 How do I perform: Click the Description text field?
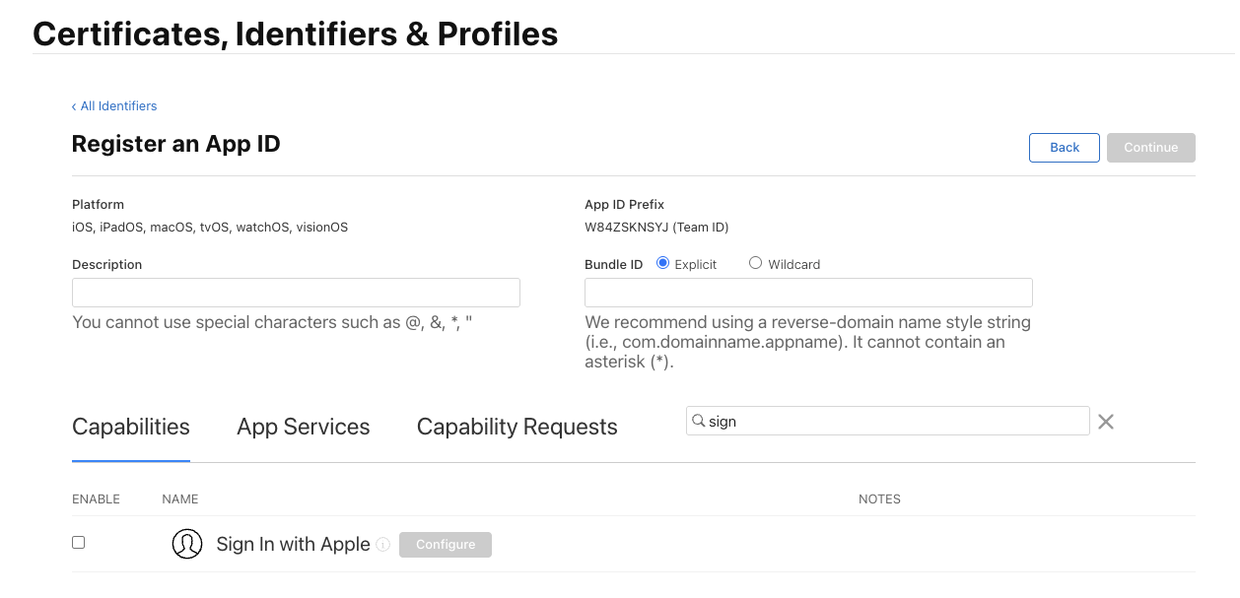coord(296,293)
